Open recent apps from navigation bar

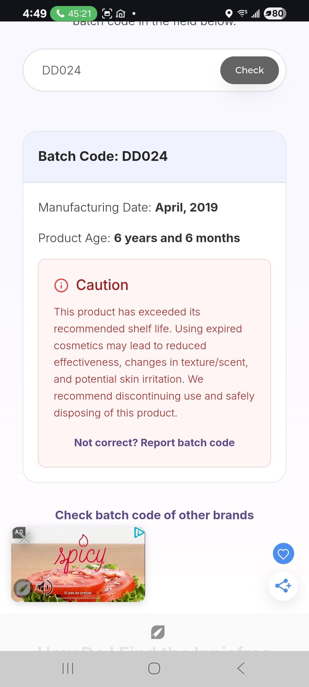tap(68, 668)
